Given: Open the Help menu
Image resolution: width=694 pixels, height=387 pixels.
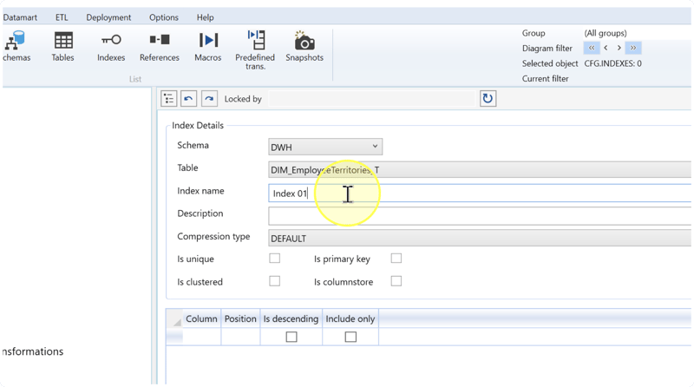Looking at the screenshot, I should coord(205,17).
